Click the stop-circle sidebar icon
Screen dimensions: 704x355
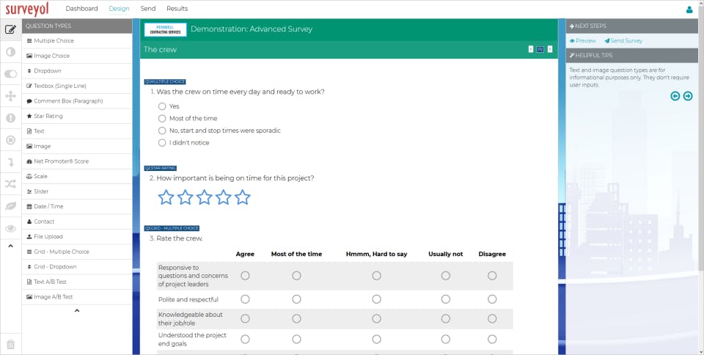11,139
